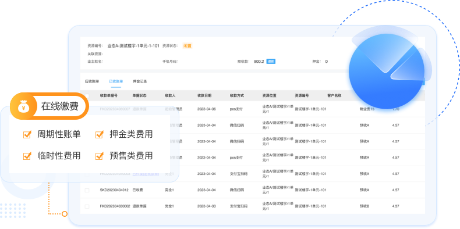This screenshot has height=229, width=460.
Task: Click 完全1 in the SKD20230404012 row
Action: tap(169, 190)
